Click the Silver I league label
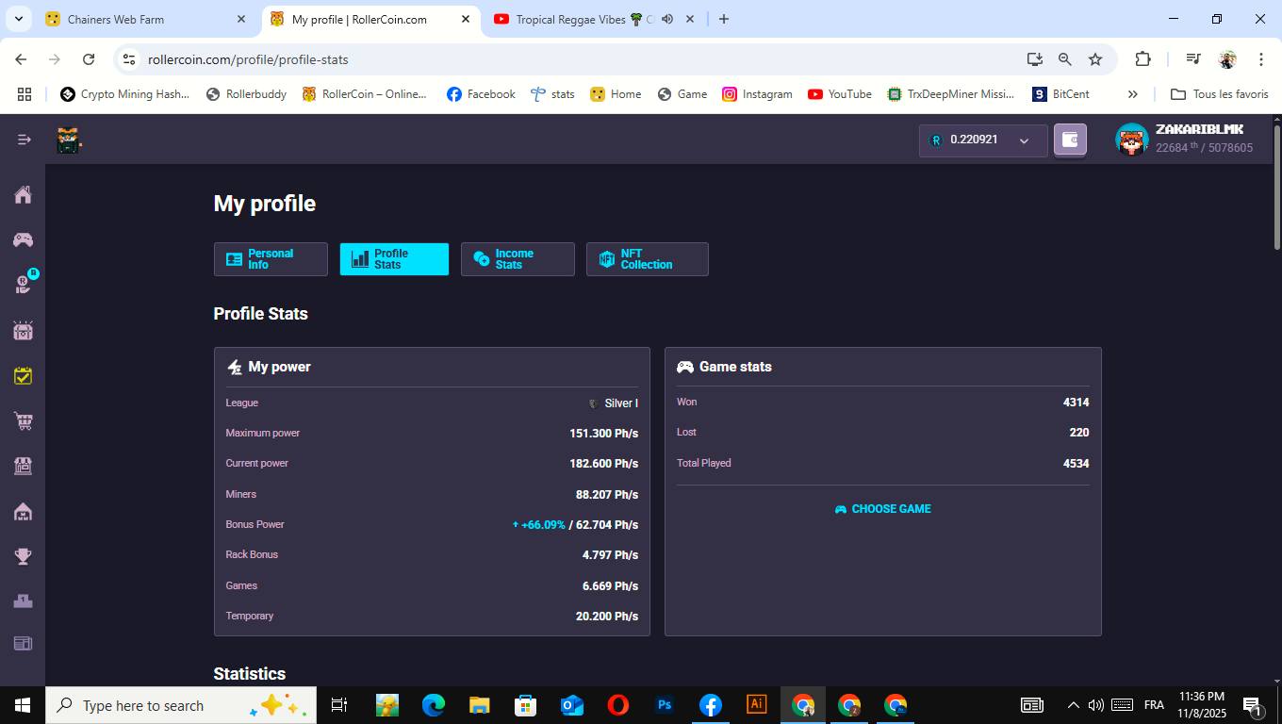 (x=621, y=403)
